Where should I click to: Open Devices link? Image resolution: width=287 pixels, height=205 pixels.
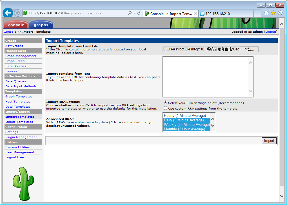pyautogui.click(x=11, y=71)
